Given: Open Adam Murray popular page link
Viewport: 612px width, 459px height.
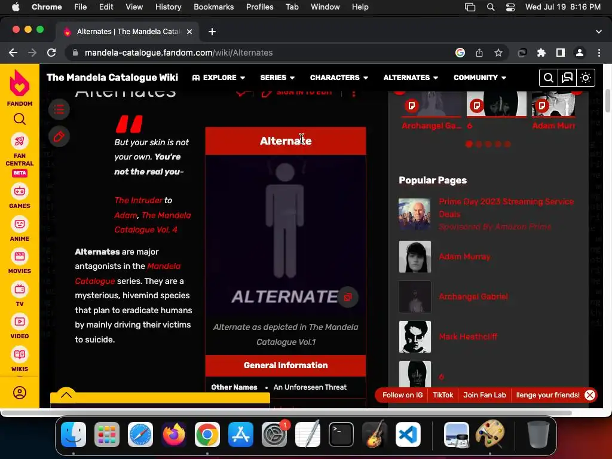Looking at the screenshot, I should pyautogui.click(x=464, y=257).
